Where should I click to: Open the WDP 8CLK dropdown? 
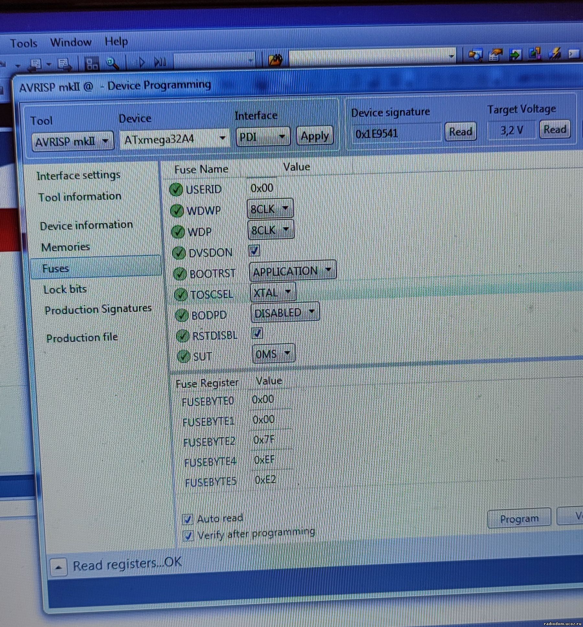point(271,230)
